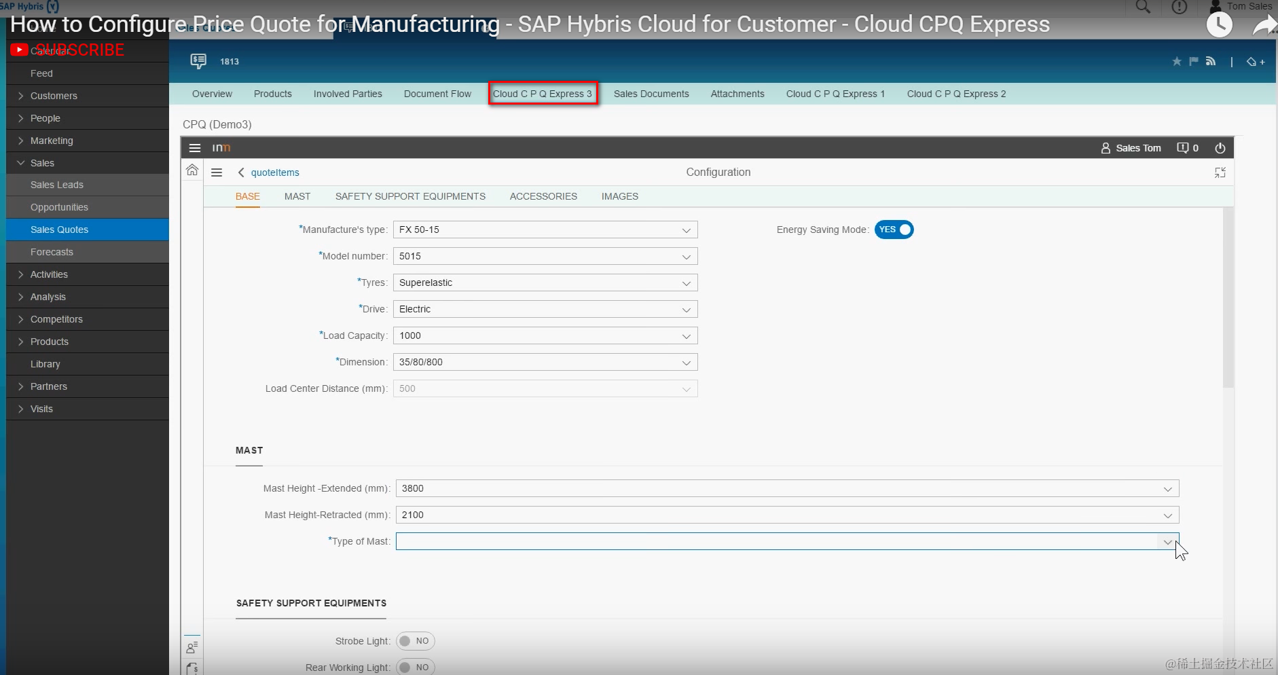This screenshot has height=675, width=1278.
Task: Open the search magnifier at top right
Action: 1143,7
